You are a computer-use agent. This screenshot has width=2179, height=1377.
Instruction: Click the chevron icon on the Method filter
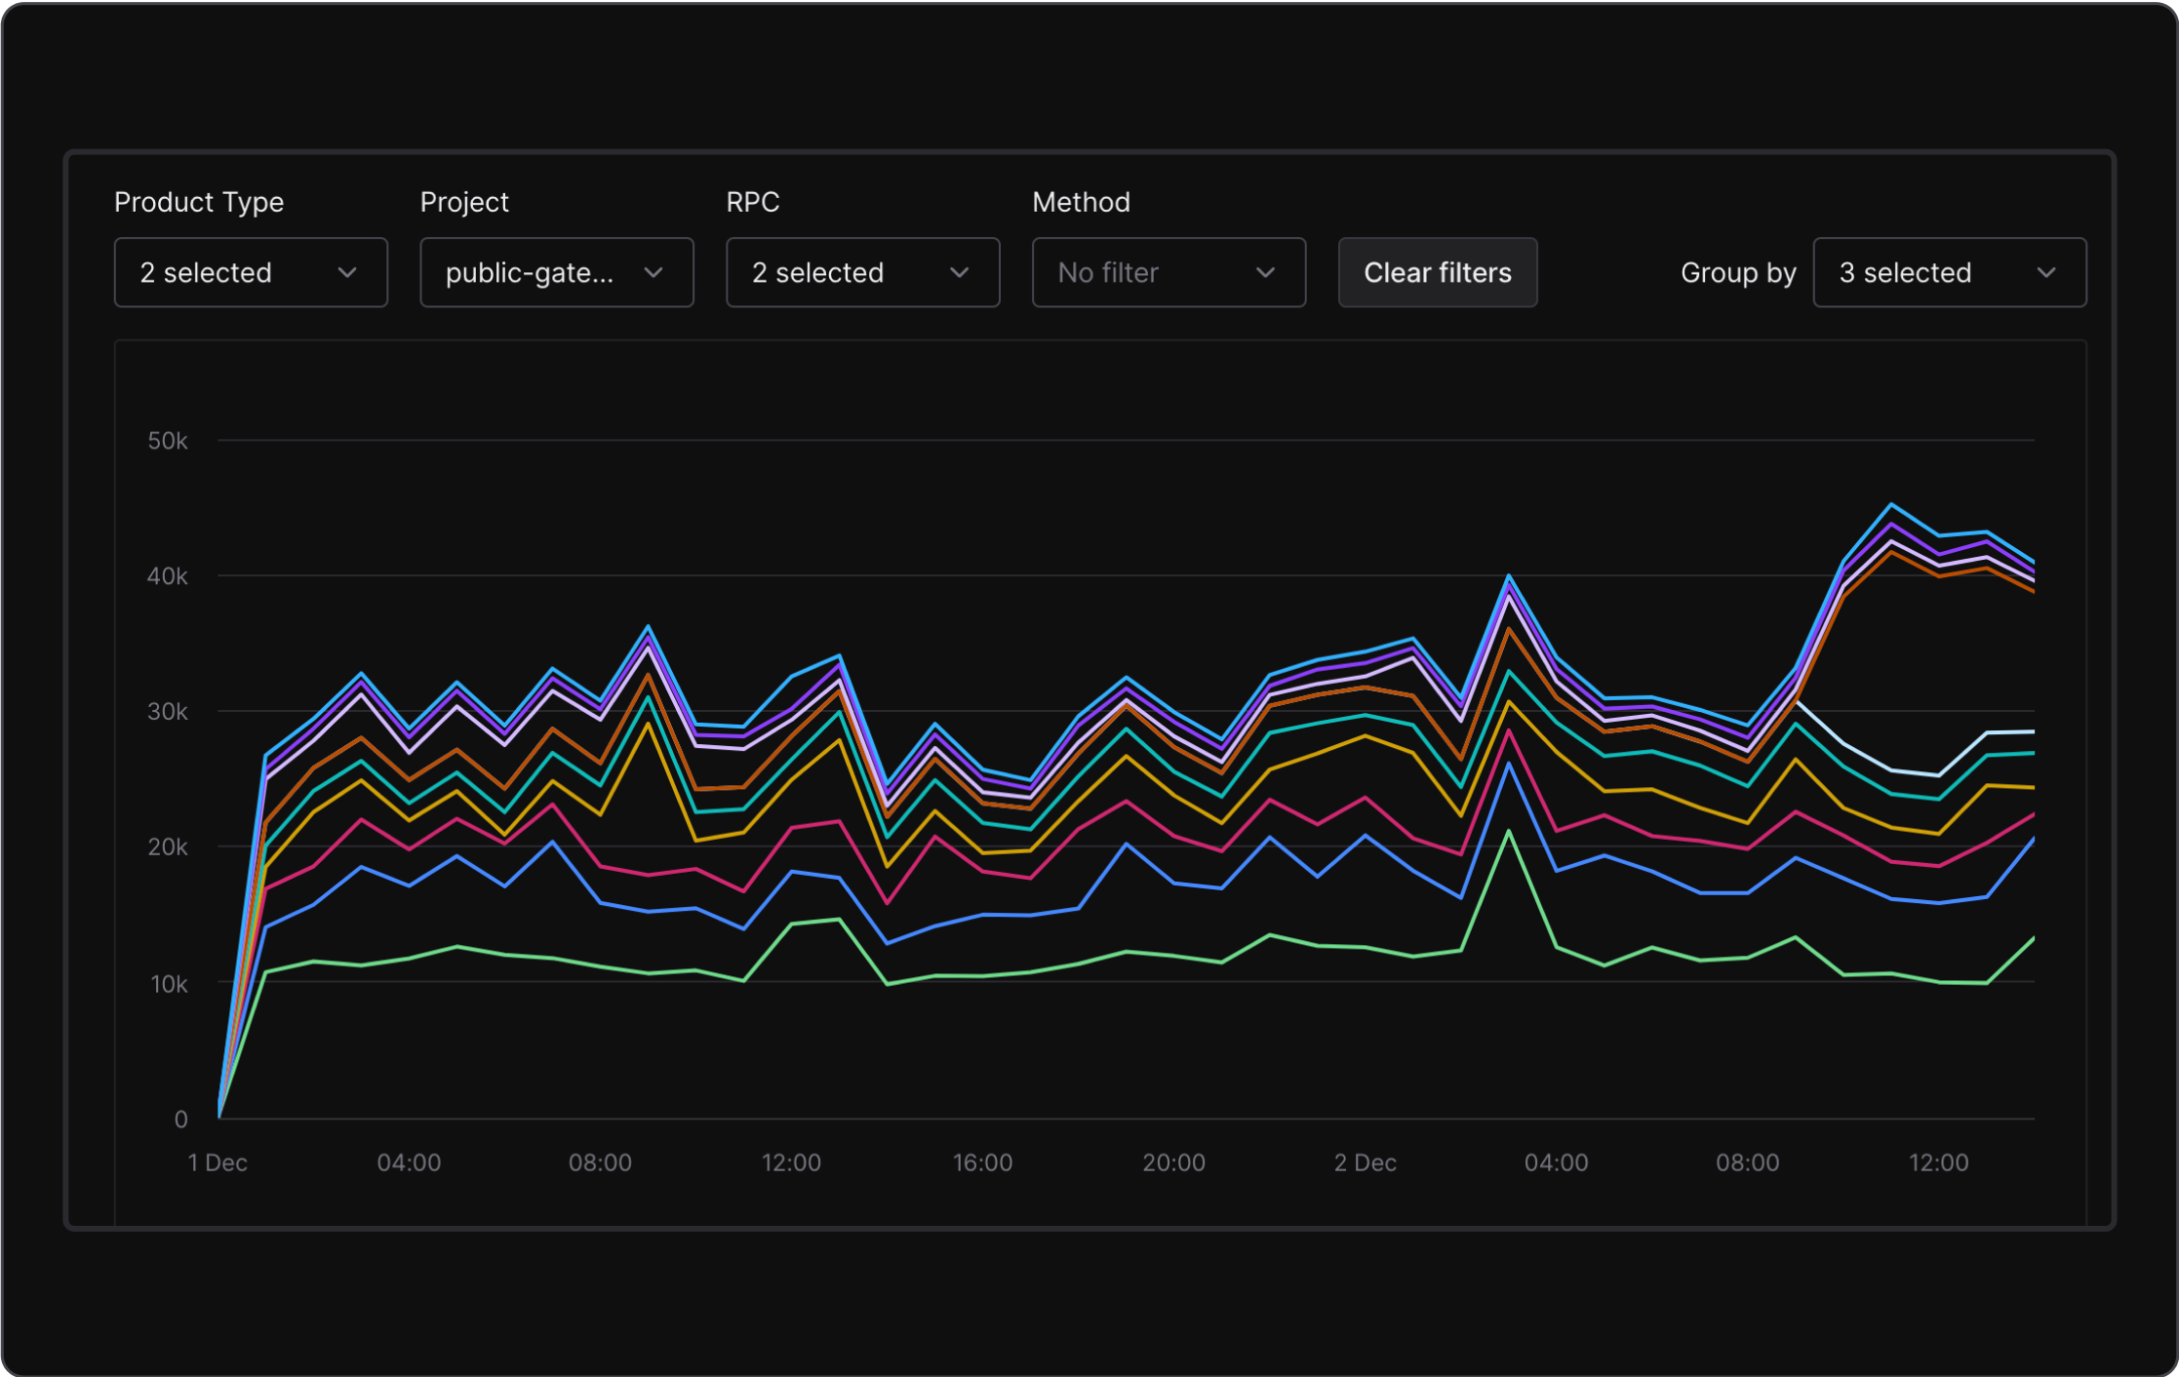(x=1267, y=273)
